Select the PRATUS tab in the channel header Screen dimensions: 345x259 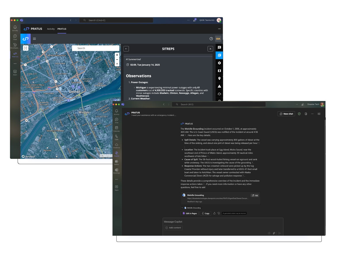[x=62, y=29]
